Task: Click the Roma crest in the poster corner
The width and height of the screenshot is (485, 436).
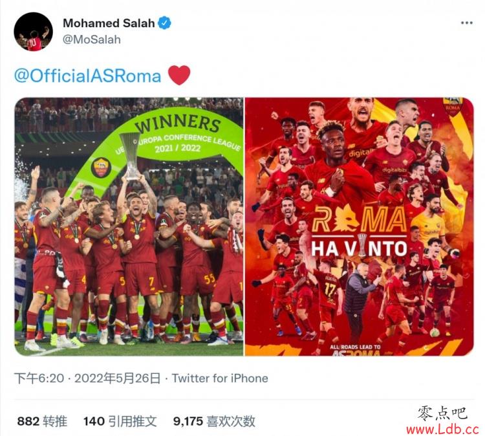Action: (453, 107)
